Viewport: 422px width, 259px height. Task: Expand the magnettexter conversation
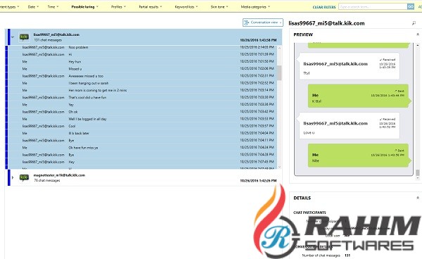13,177
